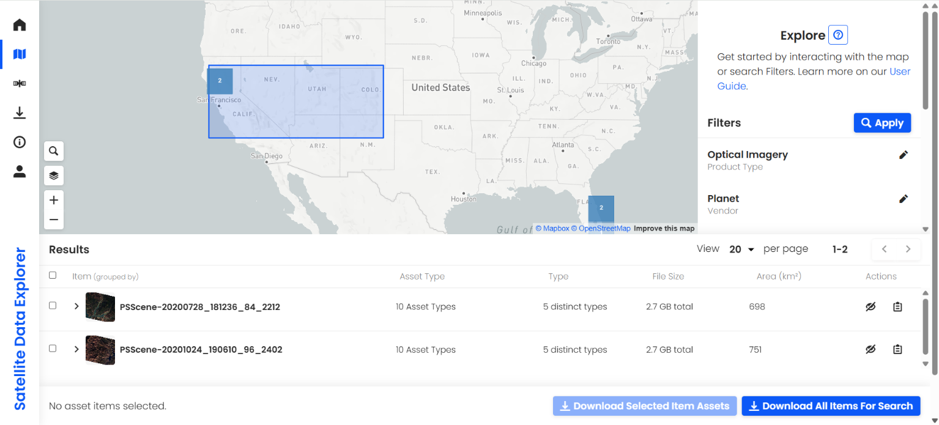Expand the PSScene-20200728_181236_84_2212 row
The height and width of the screenshot is (425, 939).
(x=76, y=306)
